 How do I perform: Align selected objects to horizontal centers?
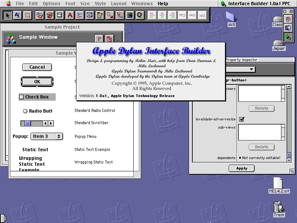(162, 15)
